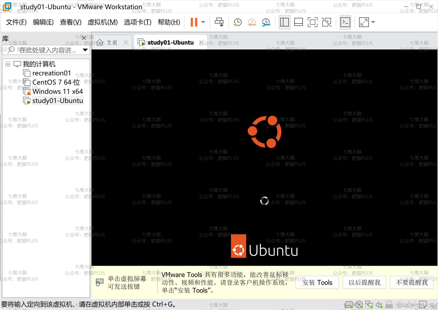438x310 pixels.
Task: Click the 不要提醒我 button
Action: tap(412, 283)
